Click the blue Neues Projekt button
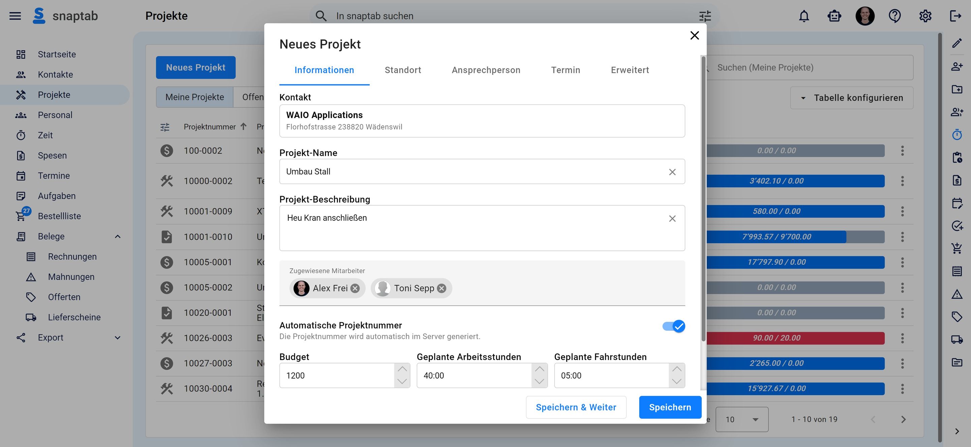 (x=196, y=67)
